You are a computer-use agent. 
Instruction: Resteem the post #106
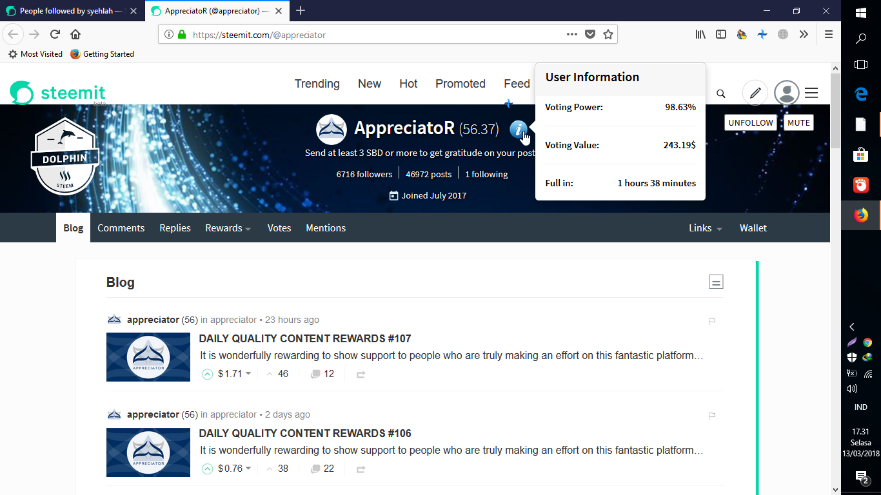[361, 469]
